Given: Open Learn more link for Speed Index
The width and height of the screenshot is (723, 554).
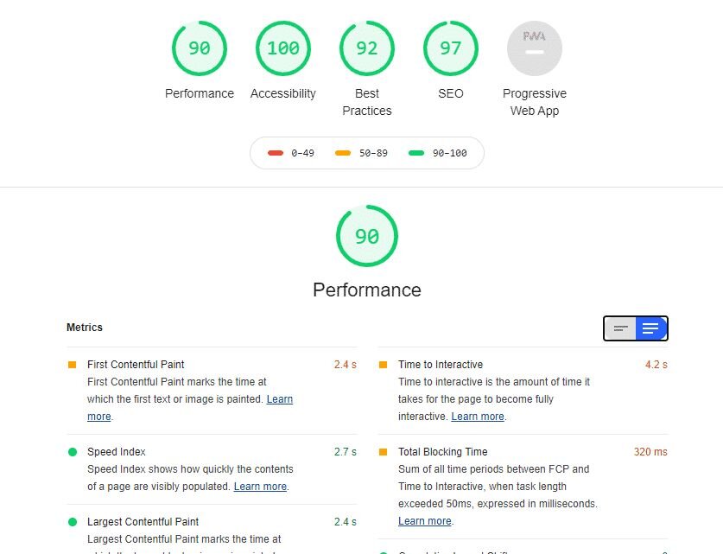Looking at the screenshot, I should [260, 487].
